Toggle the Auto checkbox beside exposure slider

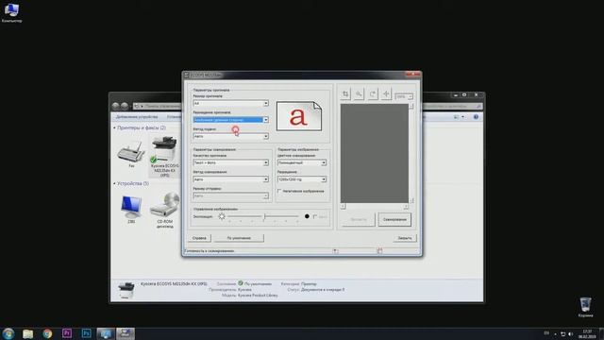click(315, 216)
